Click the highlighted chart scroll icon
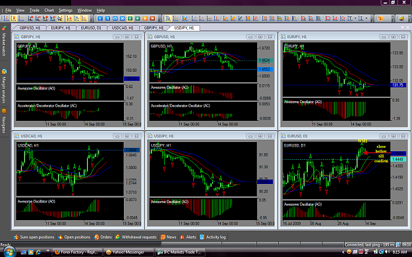 click(69, 18)
